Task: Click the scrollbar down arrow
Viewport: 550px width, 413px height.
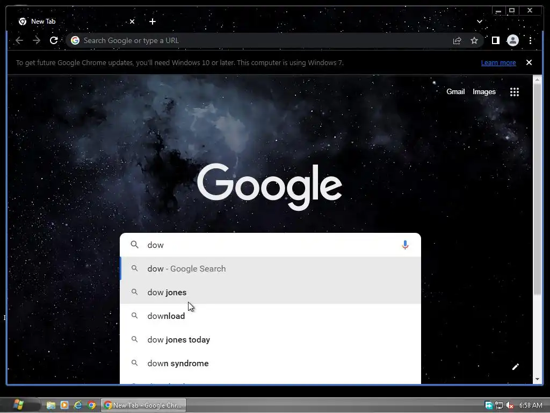Action: pyautogui.click(x=537, y=379)
